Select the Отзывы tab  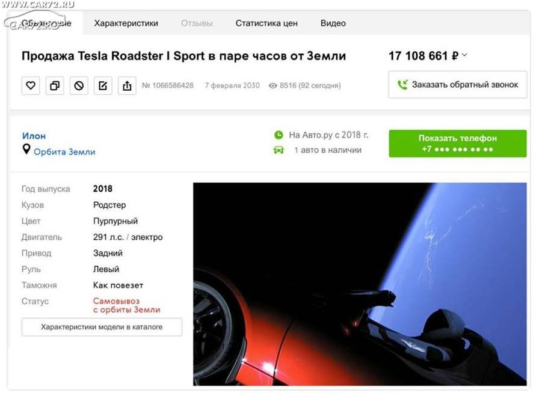(197, 23)
